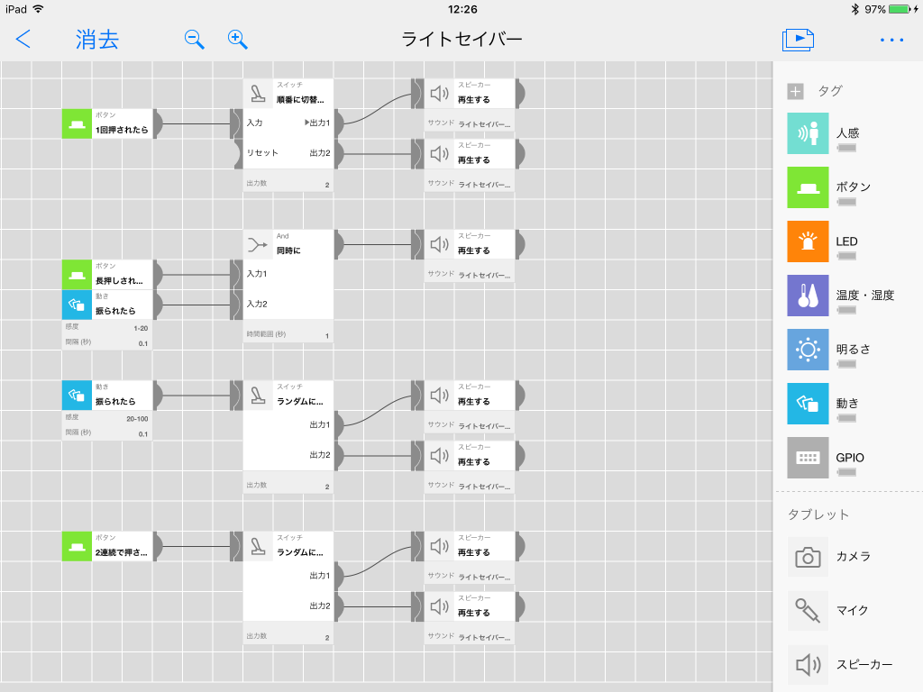This screenshot has width=923, height=692.
Task: Add a tag with the plus icon
Action: pyautogui.click(x=795, y=91)
